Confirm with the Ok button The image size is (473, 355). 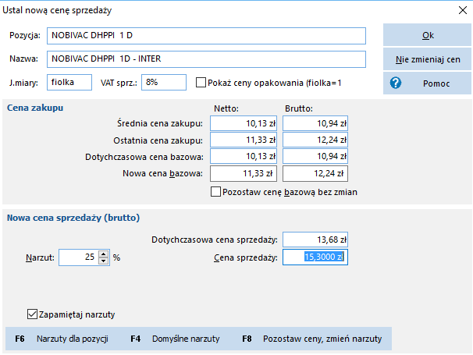(427, 35)
